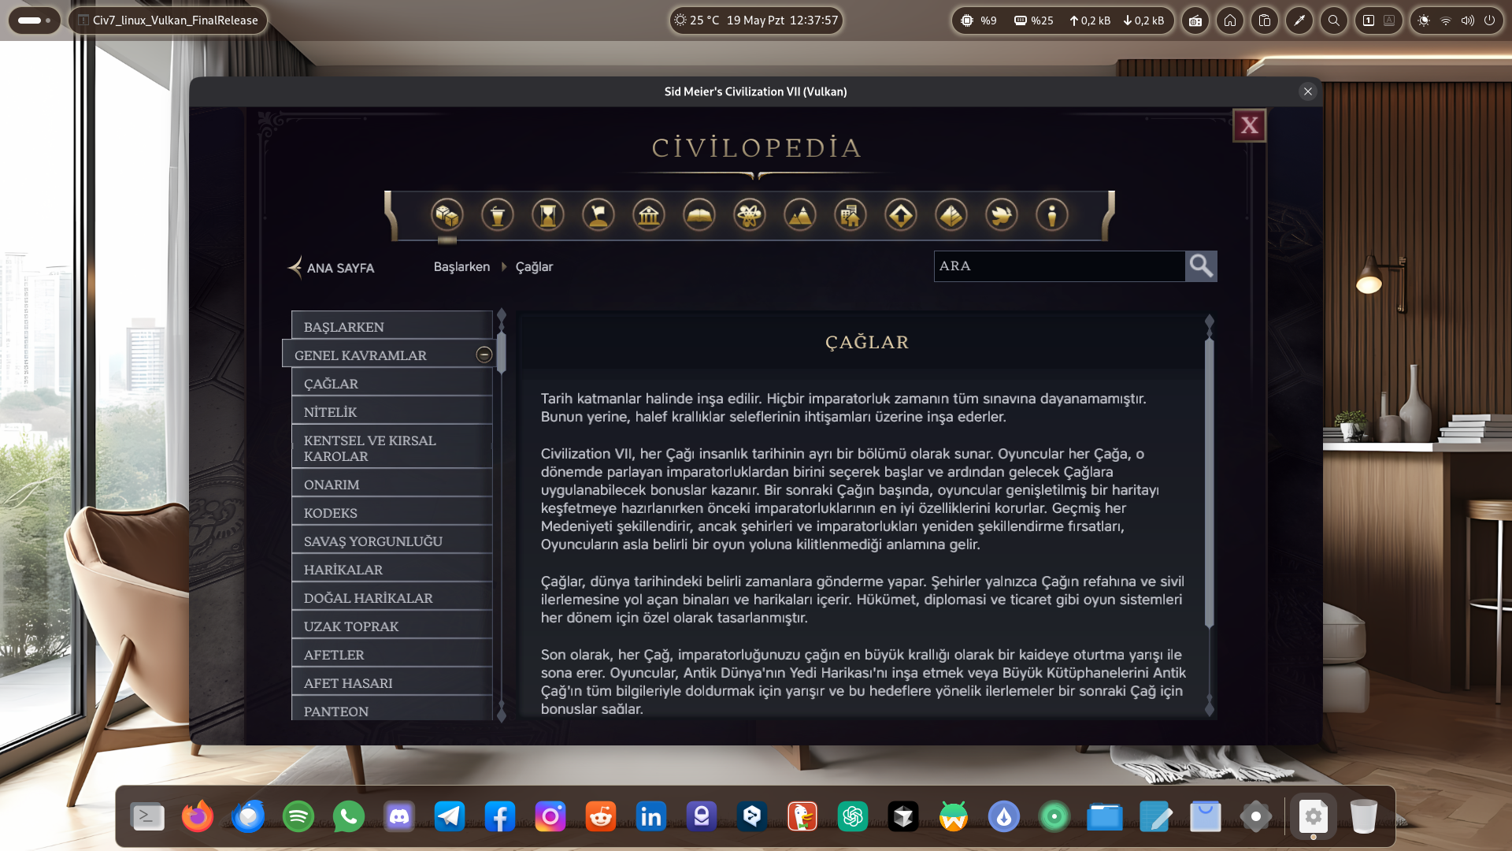The image size is (1512, 851).
Task: Open the power icon system menu
Action: click(1489, 20)
